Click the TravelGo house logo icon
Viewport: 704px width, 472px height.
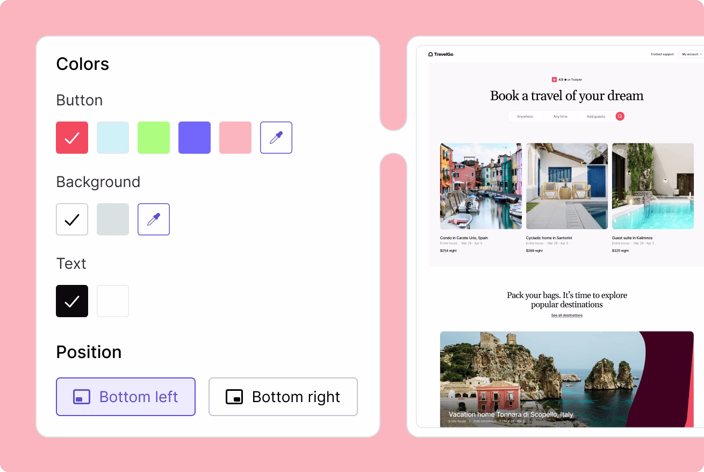point(430,54)
